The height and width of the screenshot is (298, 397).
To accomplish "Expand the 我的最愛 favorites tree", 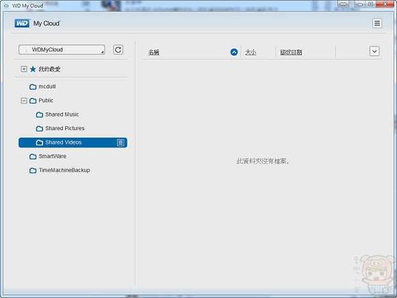I will [x=24, y=69].
